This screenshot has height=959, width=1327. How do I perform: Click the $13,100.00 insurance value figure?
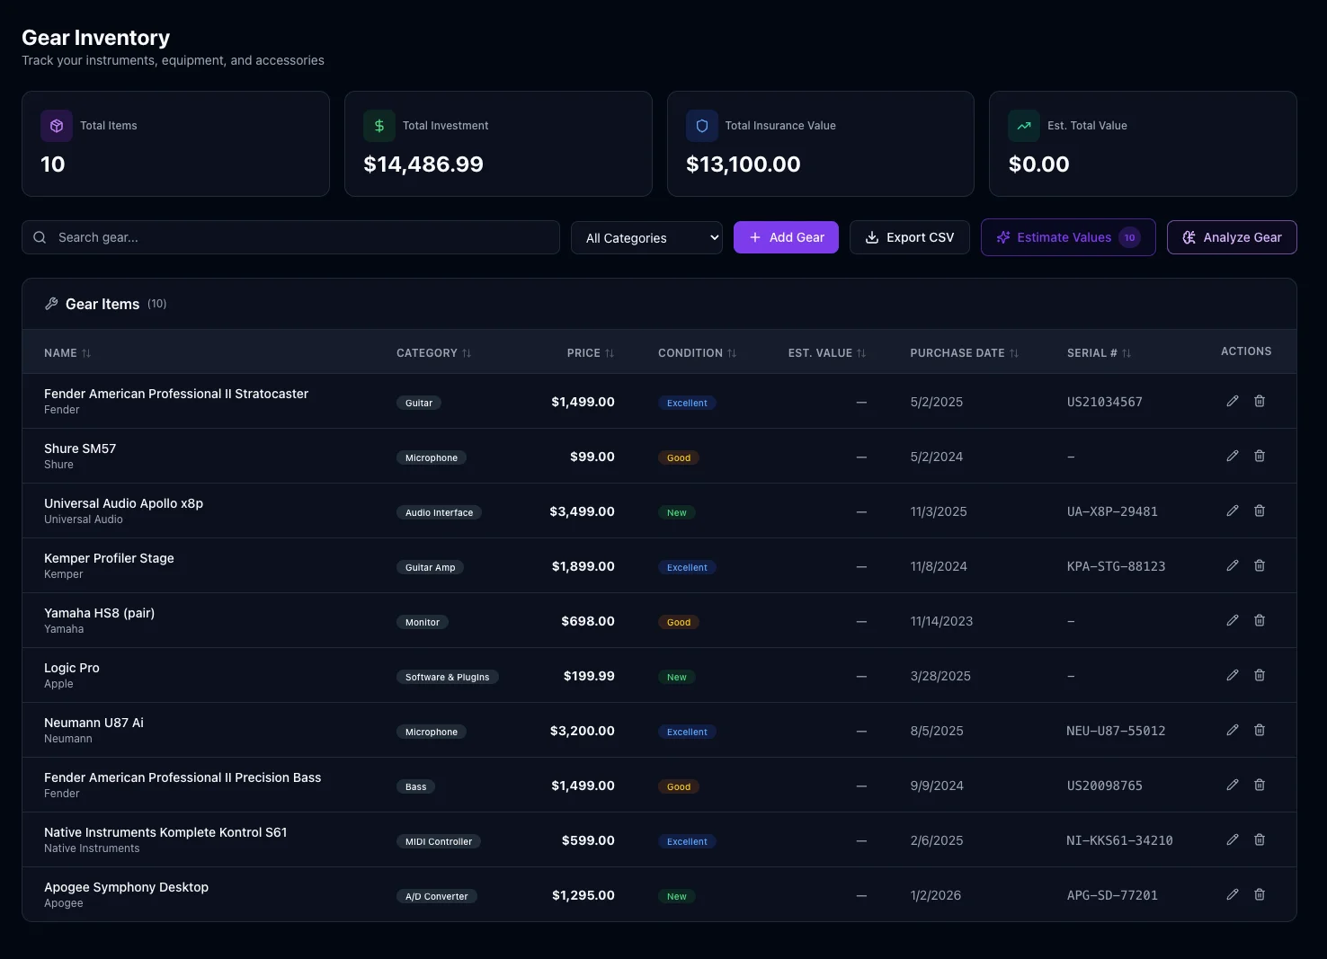pos(744,164)
